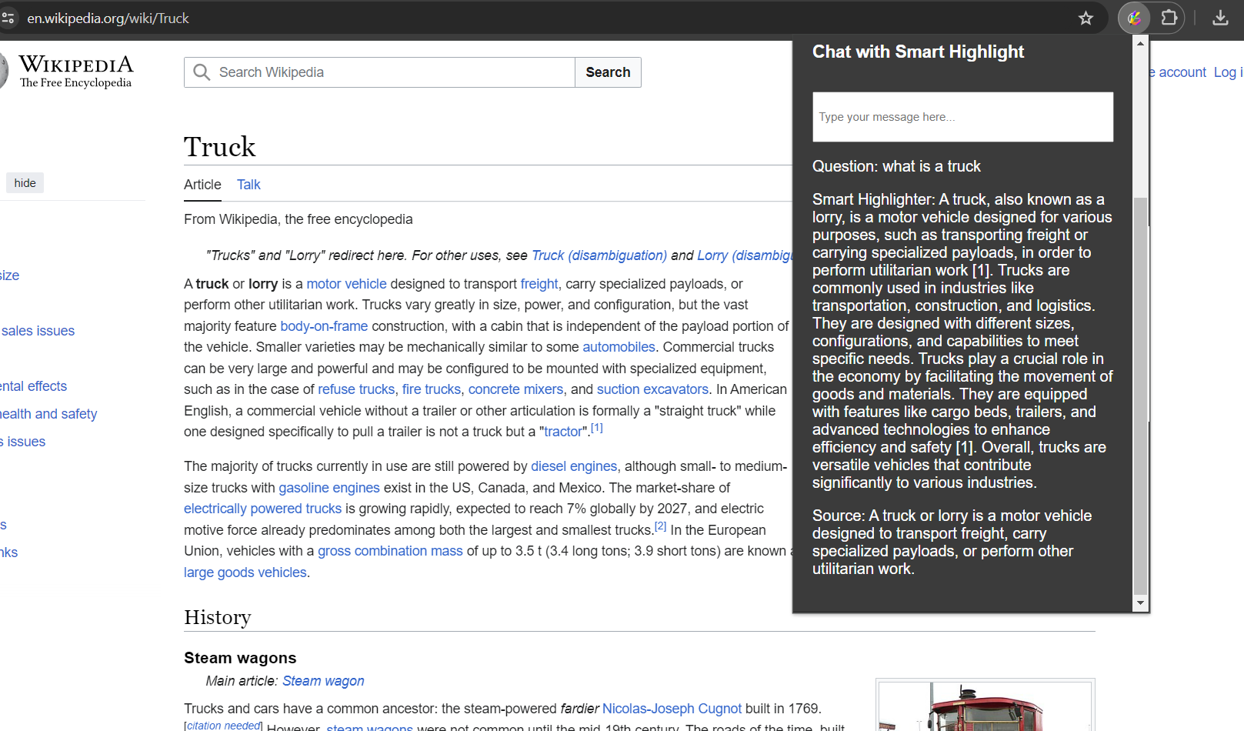
Task: Switch to the Talk tab
Action: point(248,185)
